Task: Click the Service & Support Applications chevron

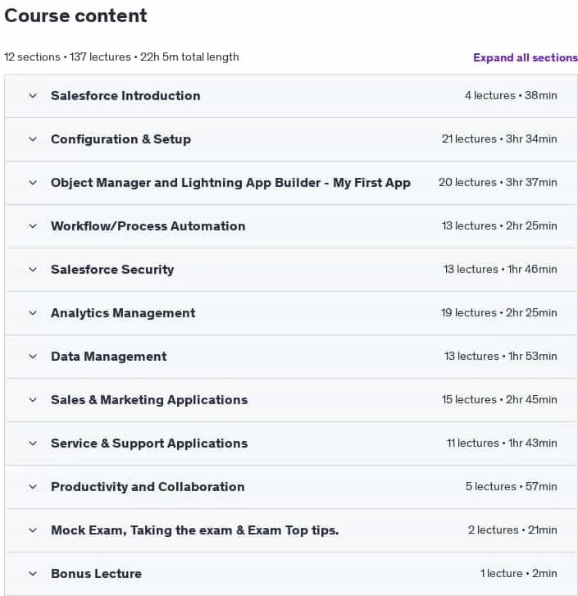Action: 33,444
